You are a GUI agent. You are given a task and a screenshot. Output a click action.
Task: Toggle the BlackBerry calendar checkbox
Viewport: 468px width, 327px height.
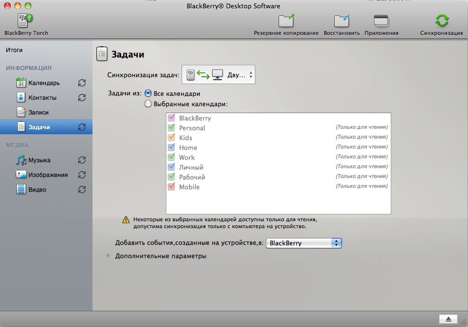tap(171, 118)
